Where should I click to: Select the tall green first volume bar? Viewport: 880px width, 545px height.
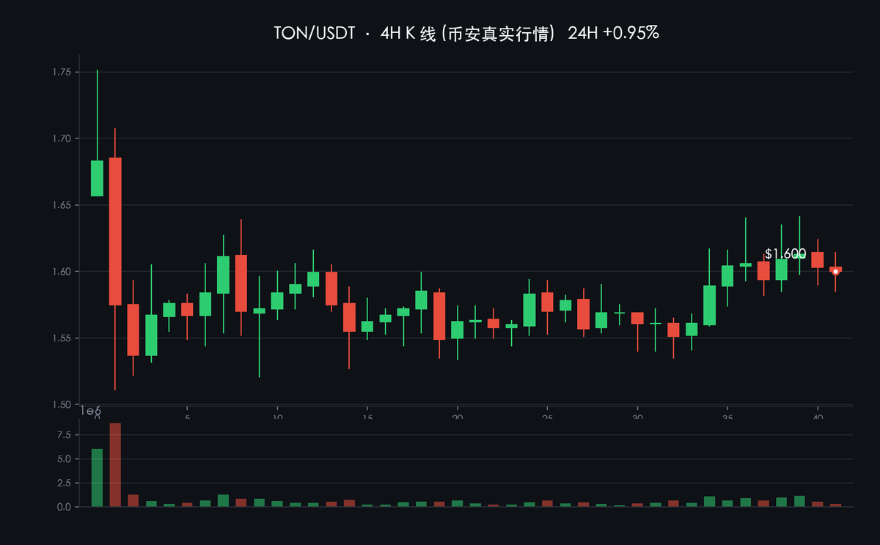coord(97,478)
